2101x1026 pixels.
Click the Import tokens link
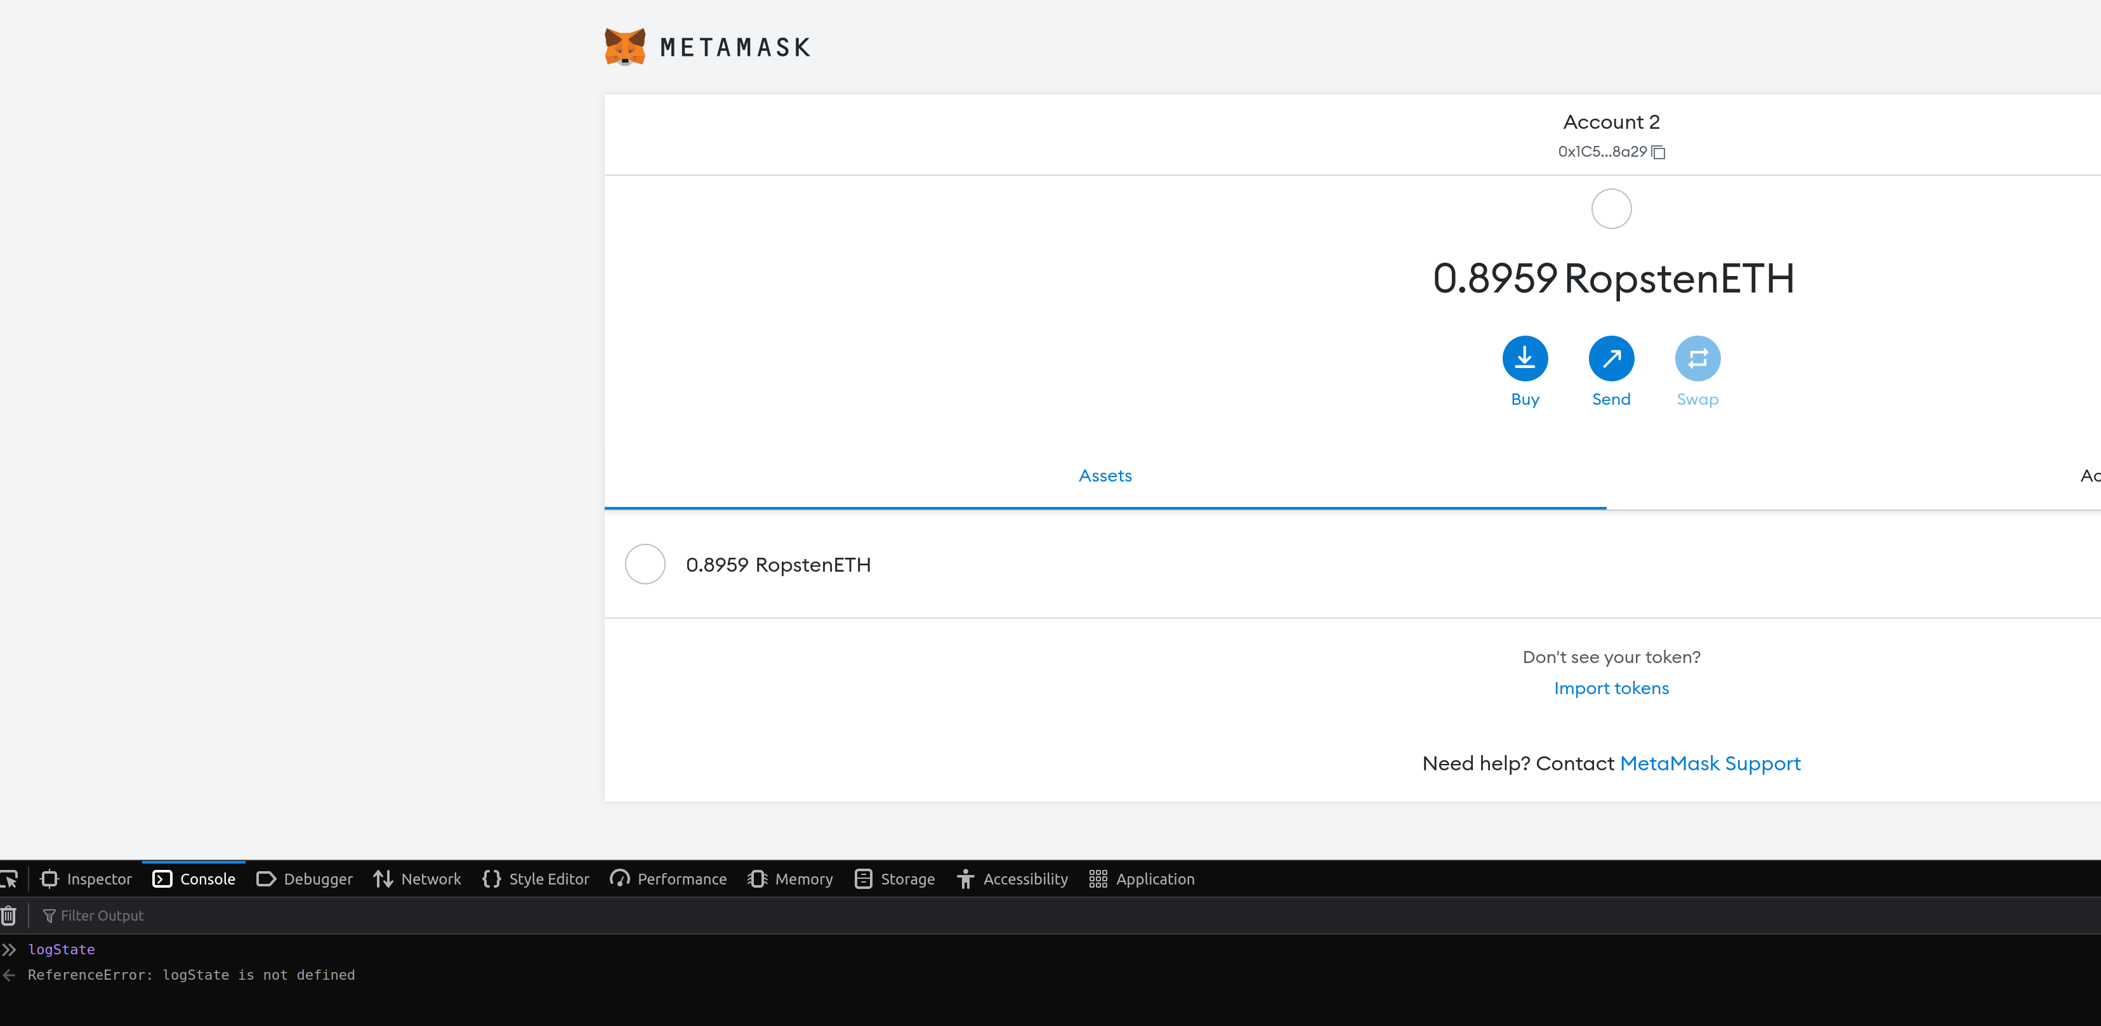1611,688
